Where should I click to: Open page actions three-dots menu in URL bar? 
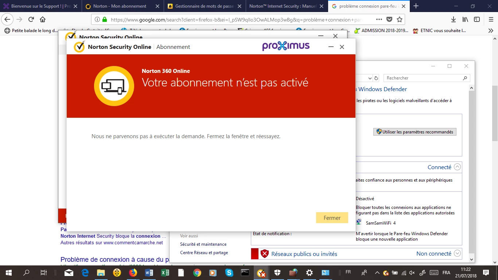[379, 19]
